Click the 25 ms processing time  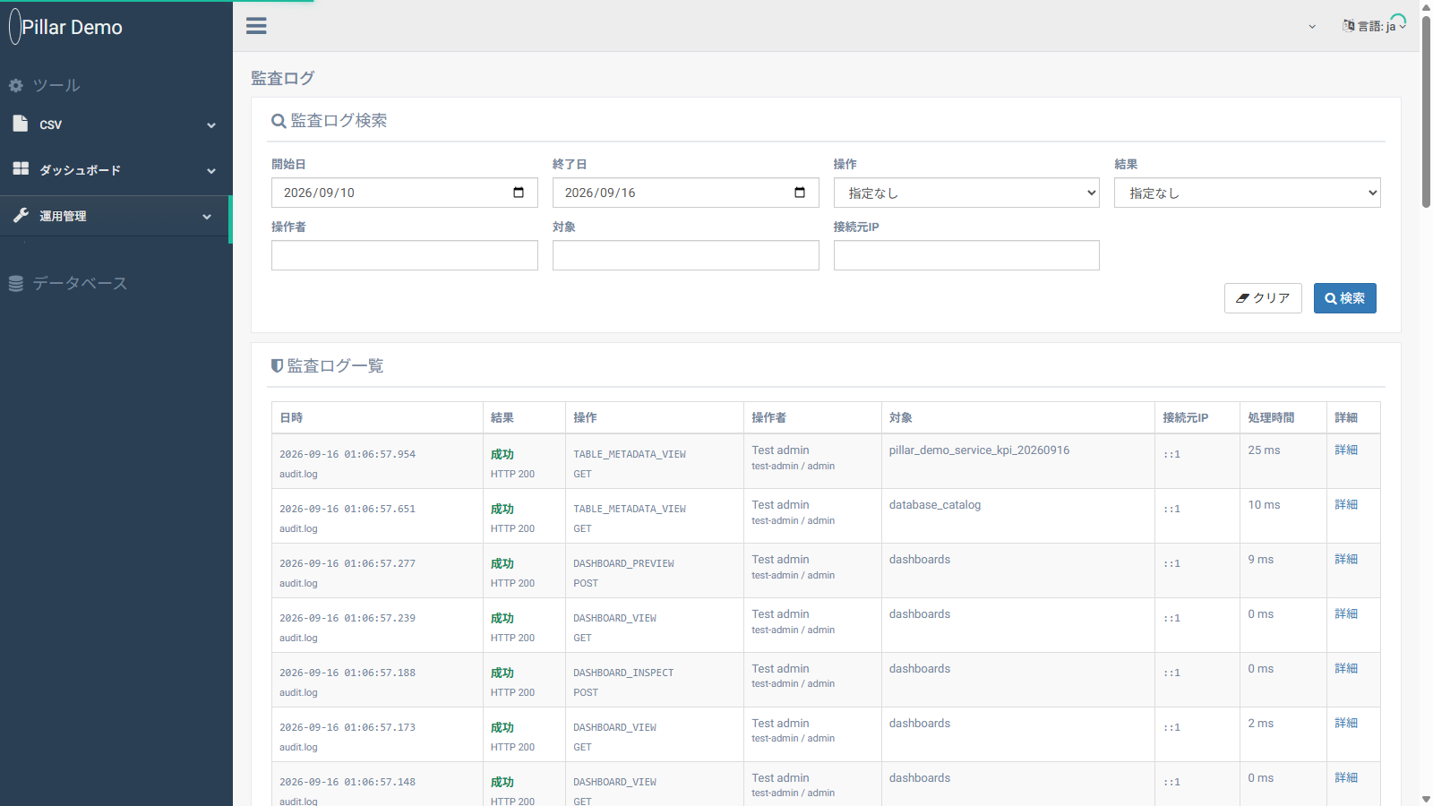pyautogui.click(x=1264, y=450)
